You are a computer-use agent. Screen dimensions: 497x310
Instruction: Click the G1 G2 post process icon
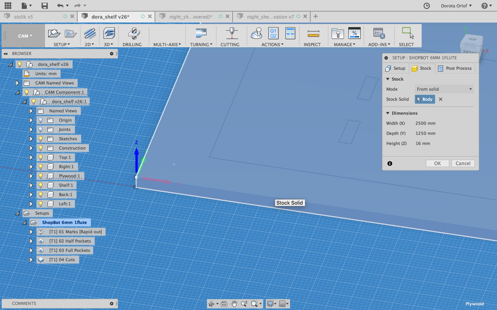[273, 33]
